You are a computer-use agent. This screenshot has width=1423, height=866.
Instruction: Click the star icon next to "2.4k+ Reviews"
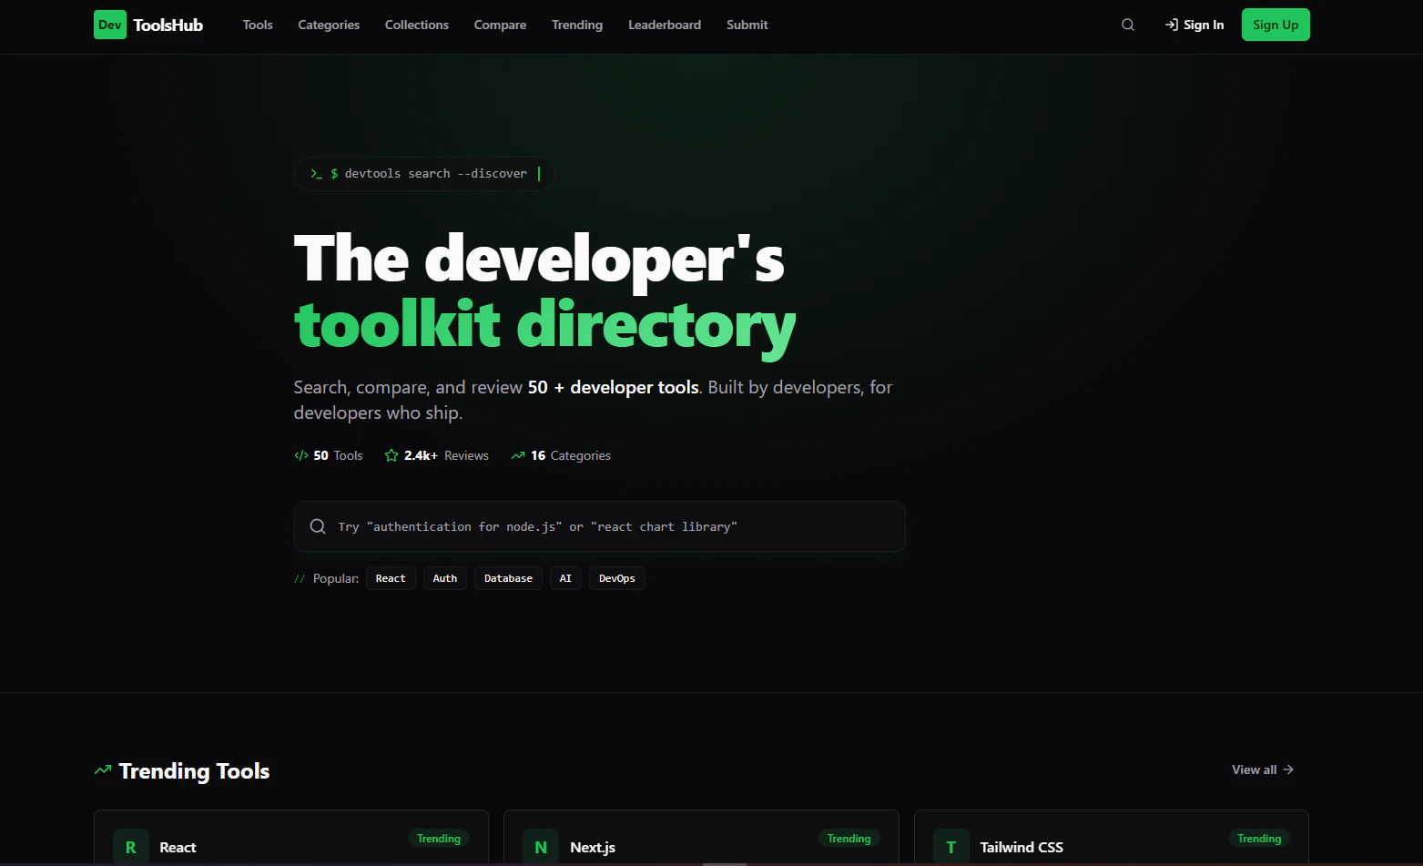pyautogui.click(x=391, y=454)
